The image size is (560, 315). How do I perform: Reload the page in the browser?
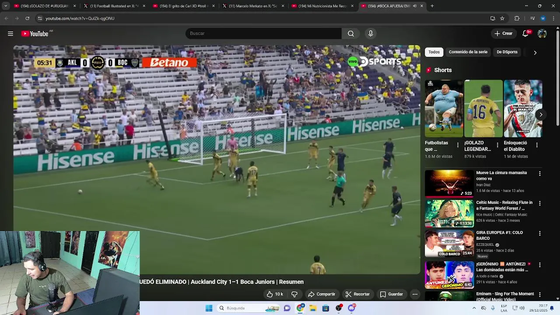click(27, 18)
